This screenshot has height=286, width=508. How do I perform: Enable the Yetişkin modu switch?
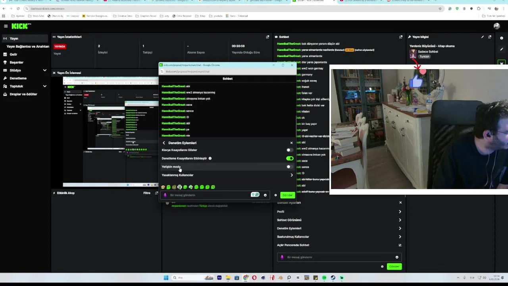click(290, 167)
